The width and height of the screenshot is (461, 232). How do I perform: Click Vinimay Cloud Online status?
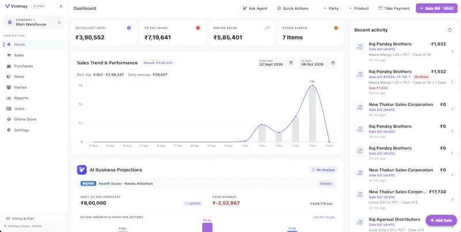point(23,226)
